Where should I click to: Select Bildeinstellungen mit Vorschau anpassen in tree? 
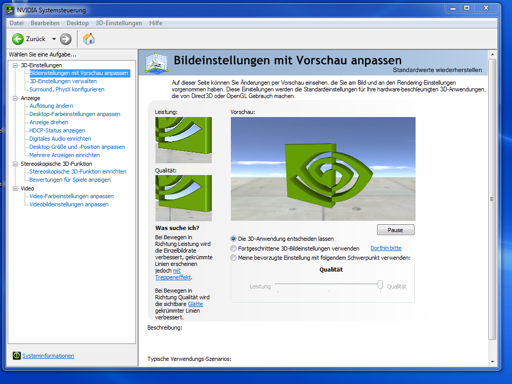(x=78, y=73)
